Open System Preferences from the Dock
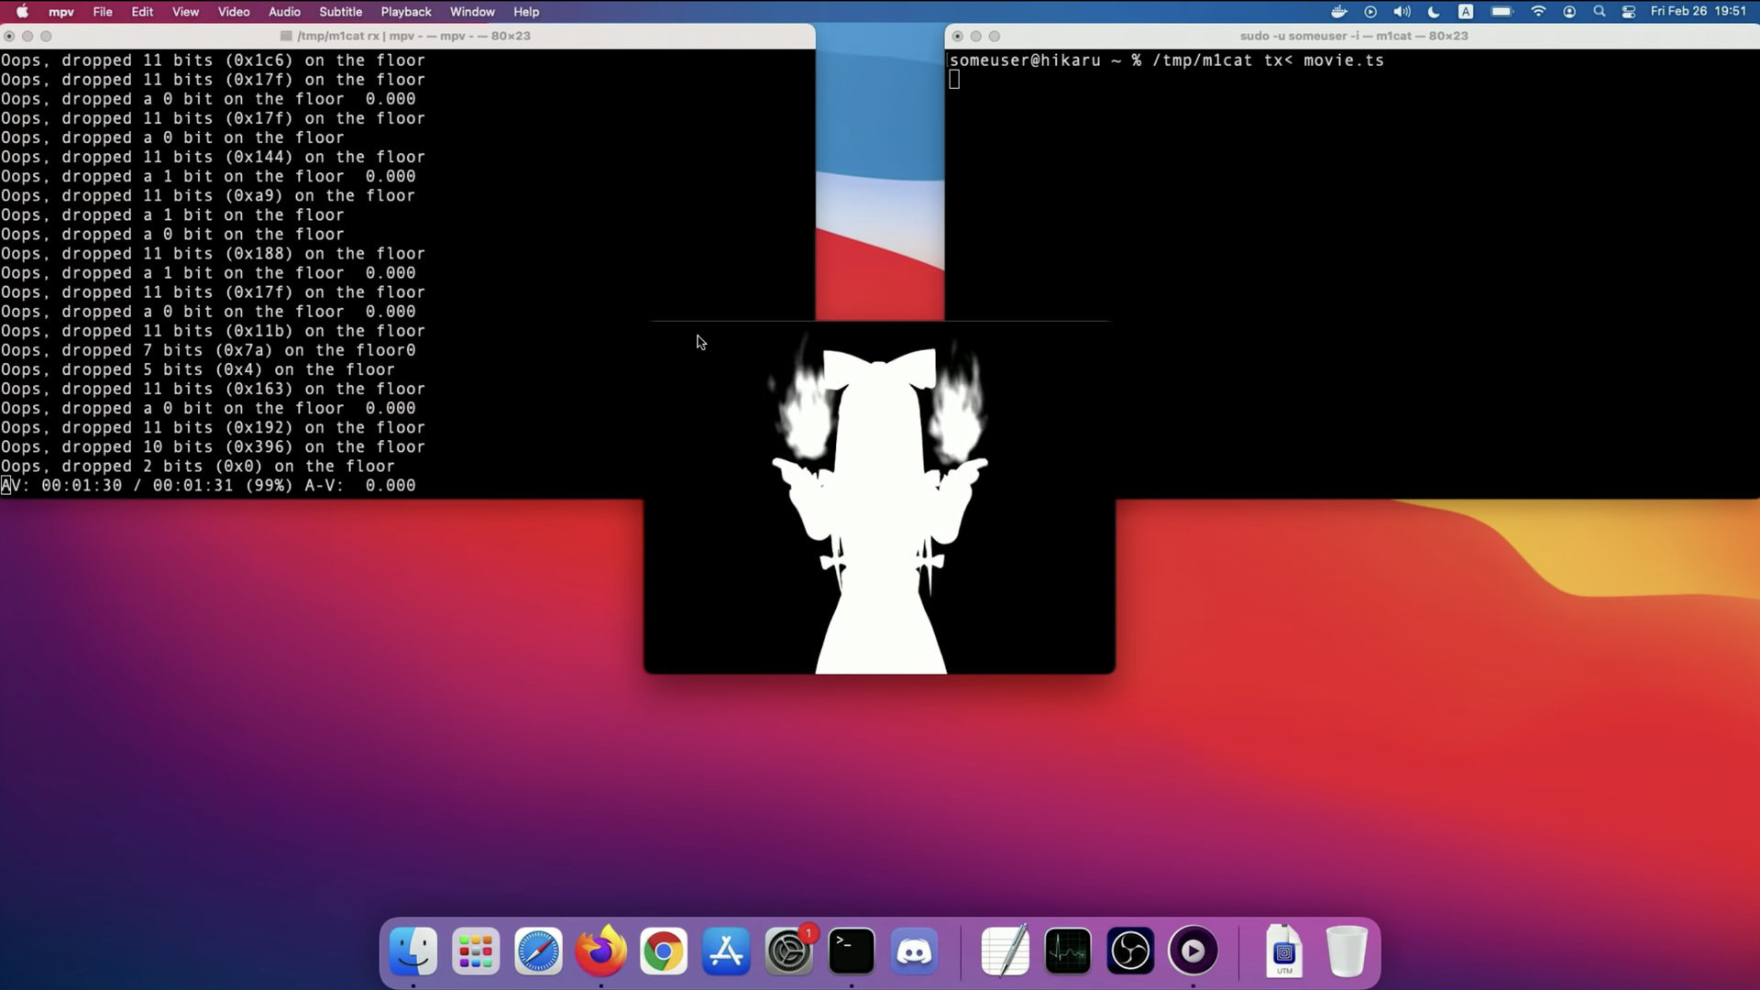 788,951
